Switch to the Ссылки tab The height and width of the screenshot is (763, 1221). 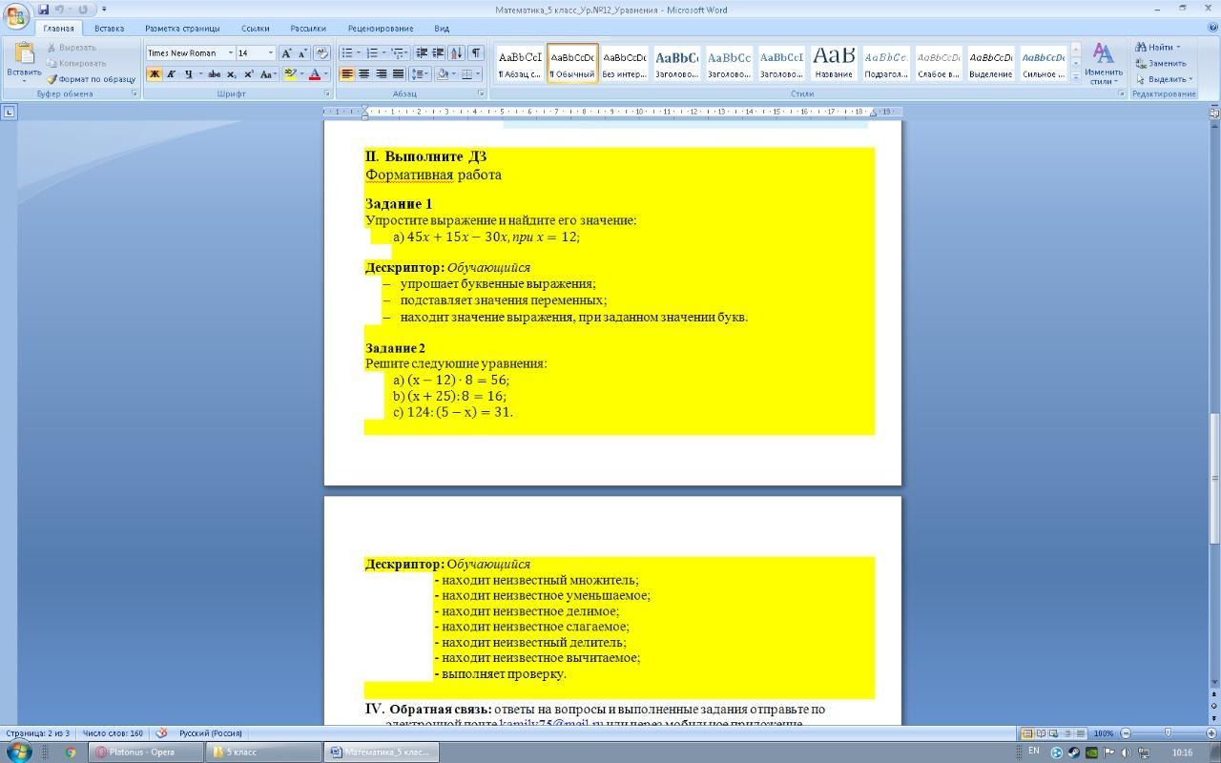[x=255, y=29]
